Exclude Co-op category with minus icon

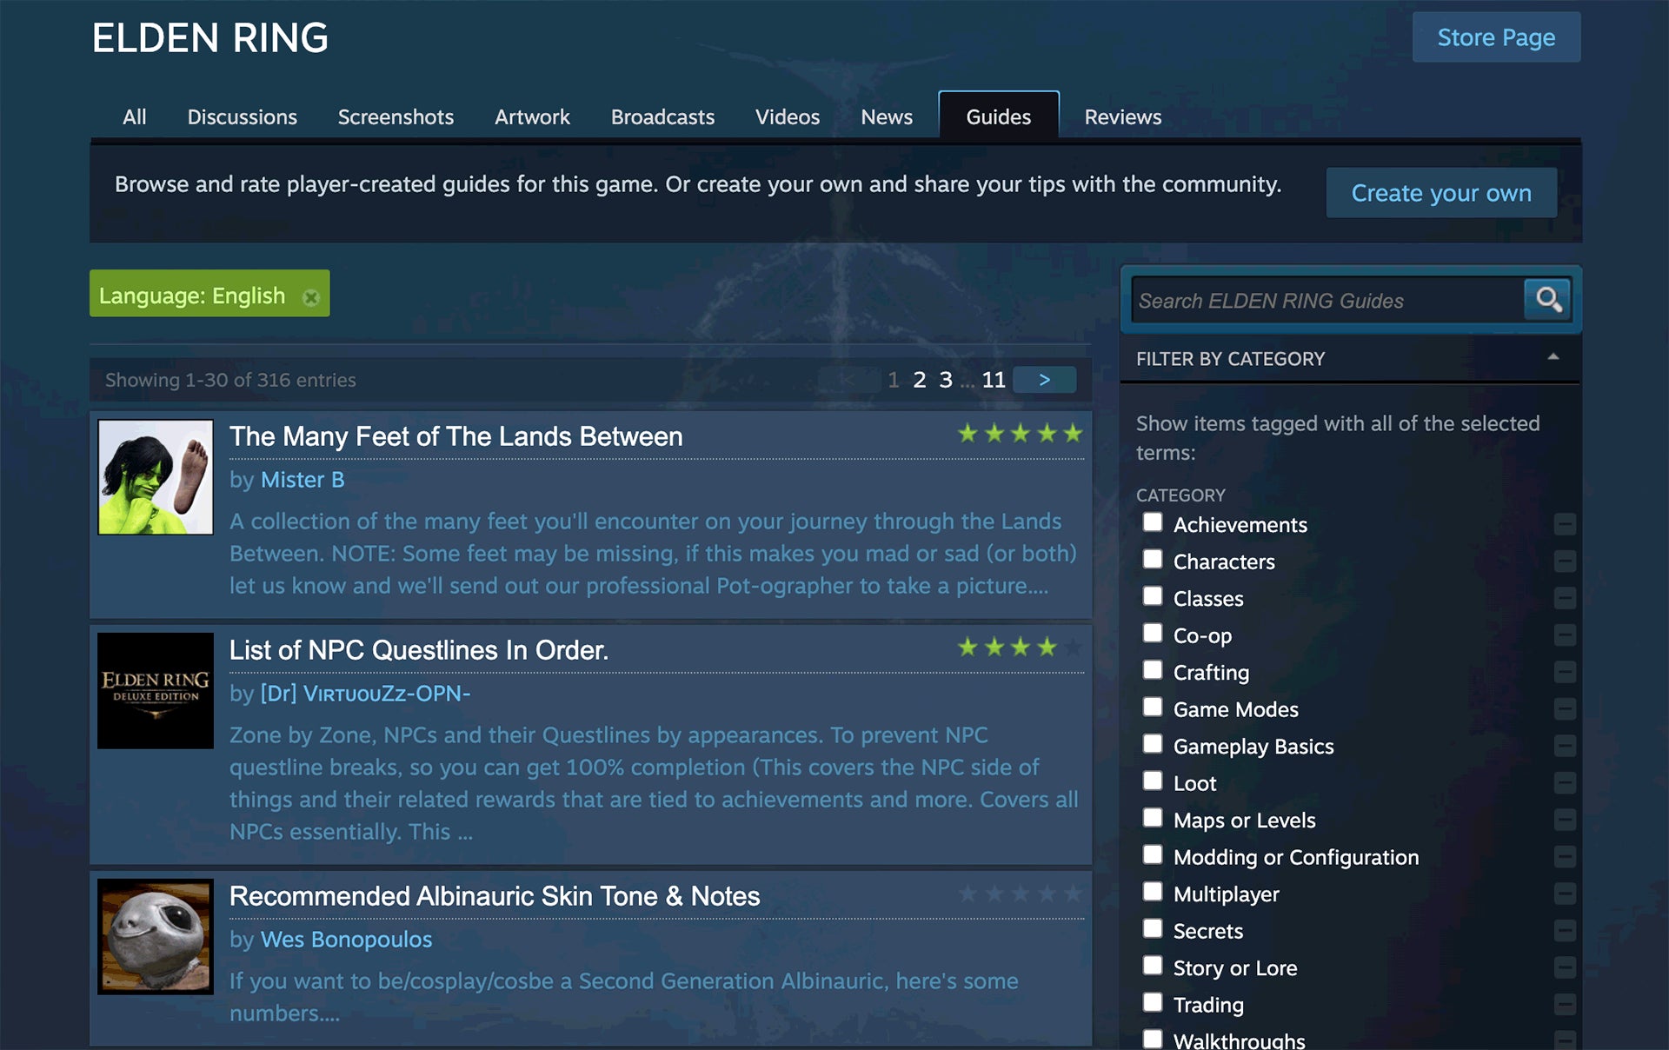pos(1564,635)
